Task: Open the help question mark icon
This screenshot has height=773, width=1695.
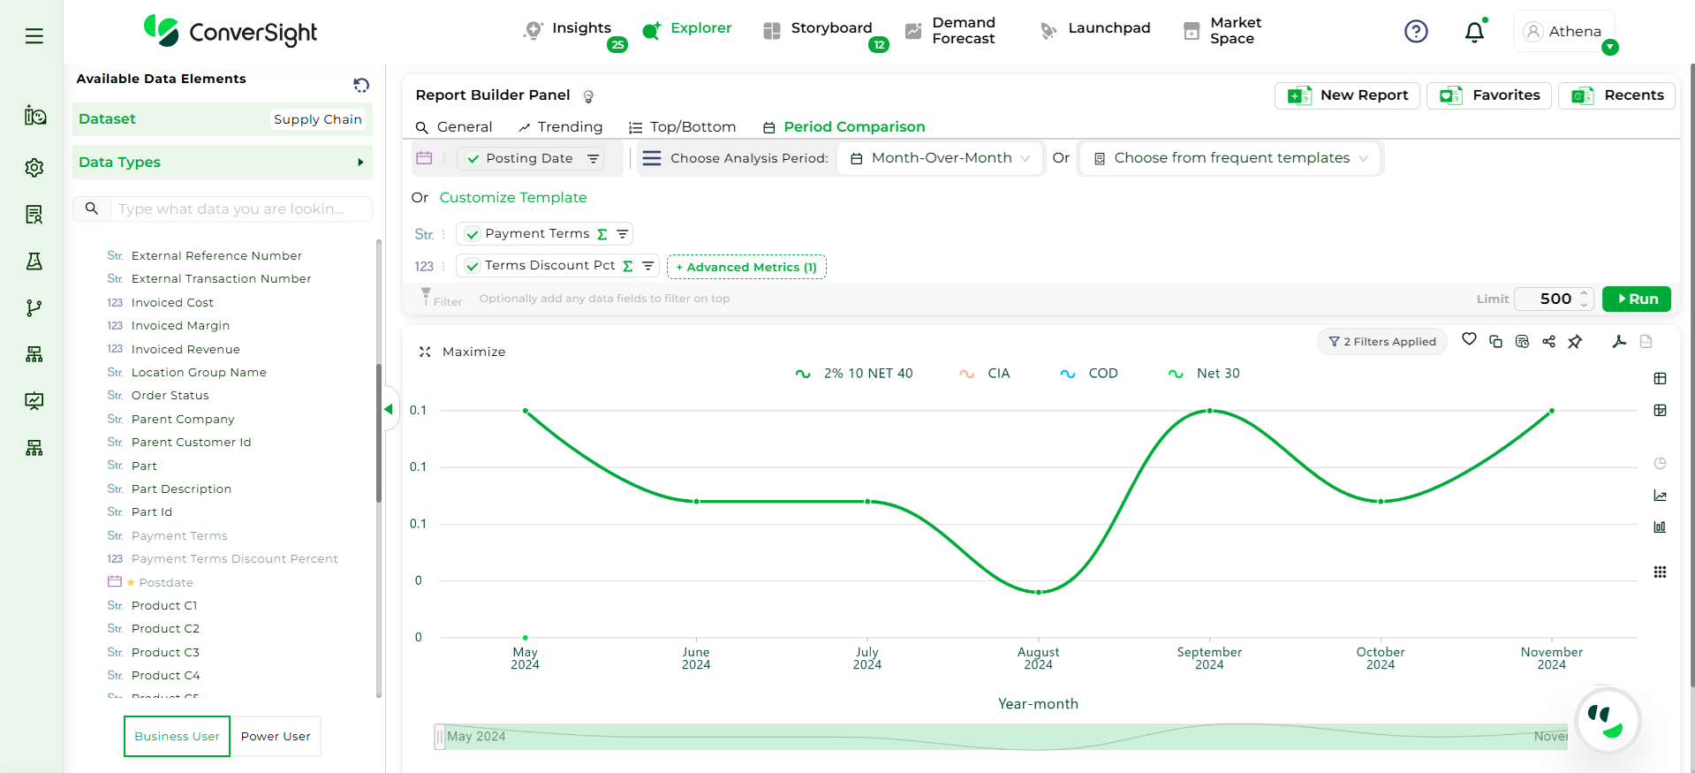Action: coord(1416,32)
